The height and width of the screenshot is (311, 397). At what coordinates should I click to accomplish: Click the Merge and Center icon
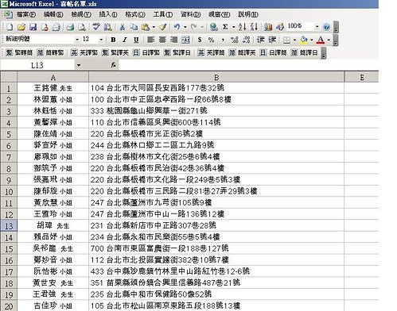pos(185,40)
